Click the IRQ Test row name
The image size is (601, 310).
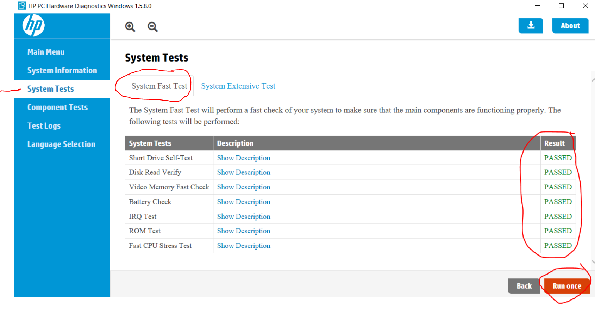tap(143, 217)
